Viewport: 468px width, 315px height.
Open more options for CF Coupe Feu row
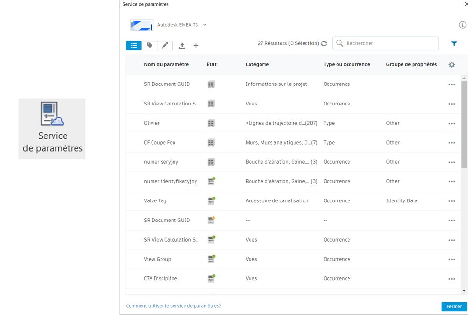(x=452, y=143)
